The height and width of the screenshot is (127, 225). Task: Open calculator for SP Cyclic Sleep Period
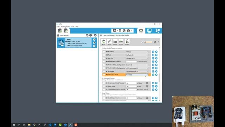point(147,98)
